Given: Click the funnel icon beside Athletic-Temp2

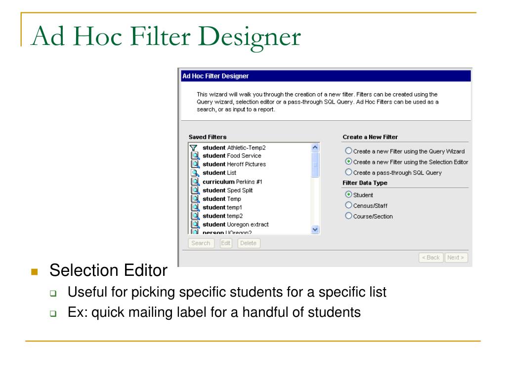Looking at the screenshot, I should coord(194,148).
